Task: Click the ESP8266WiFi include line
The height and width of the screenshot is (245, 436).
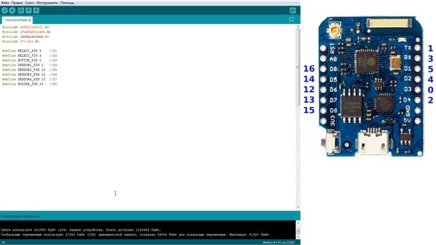Action: click(26, 27)
